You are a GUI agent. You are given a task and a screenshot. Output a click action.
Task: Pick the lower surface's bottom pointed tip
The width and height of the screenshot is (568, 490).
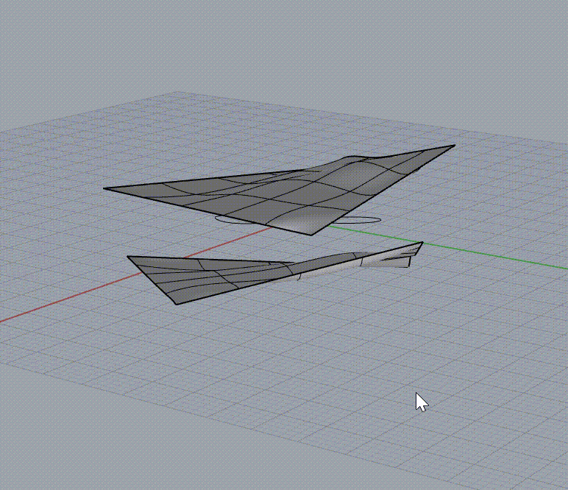point(177,303)
